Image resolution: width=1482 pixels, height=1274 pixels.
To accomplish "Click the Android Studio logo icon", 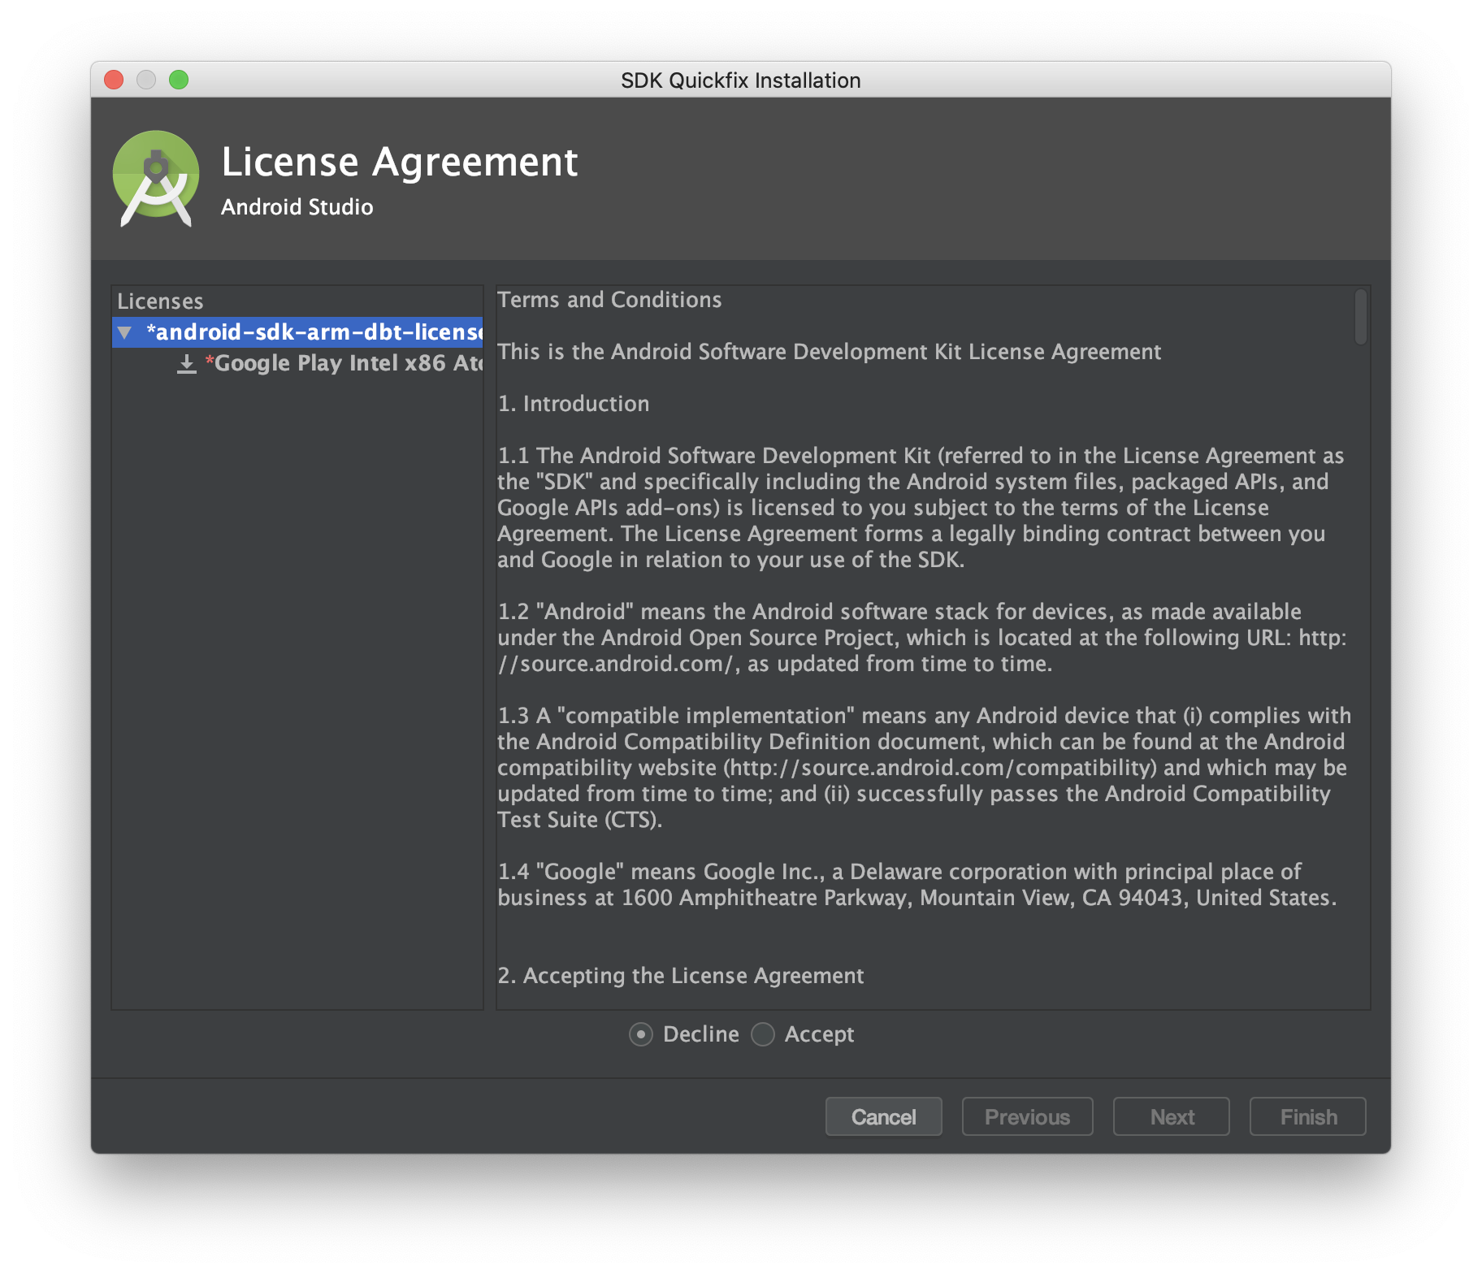I will point(156,178).
